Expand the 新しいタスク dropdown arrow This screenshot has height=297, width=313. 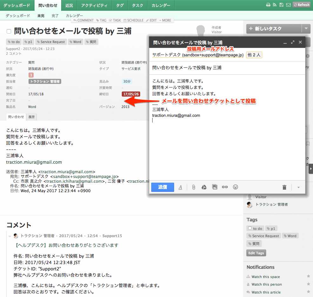[x=306, y=28]
